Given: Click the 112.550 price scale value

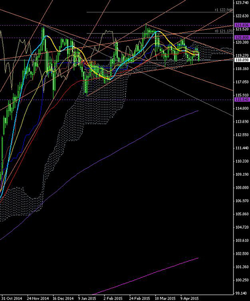Looking at the screenshot, I should pyautogui.click(x=242, y=135).
